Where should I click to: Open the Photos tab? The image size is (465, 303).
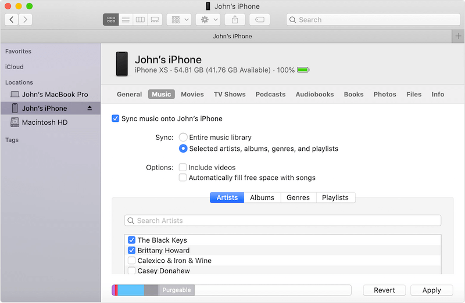385,94
